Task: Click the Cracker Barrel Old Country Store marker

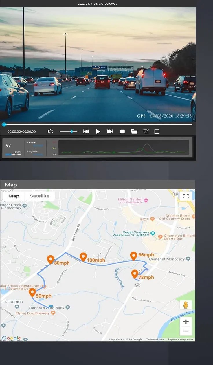Action: 193,217
